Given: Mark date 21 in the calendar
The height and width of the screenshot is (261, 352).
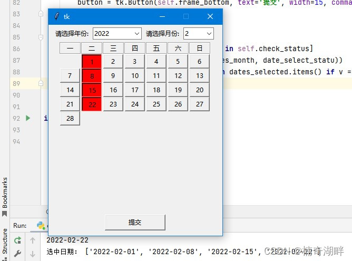Looking at the screenshot, I should click(70, 104).
